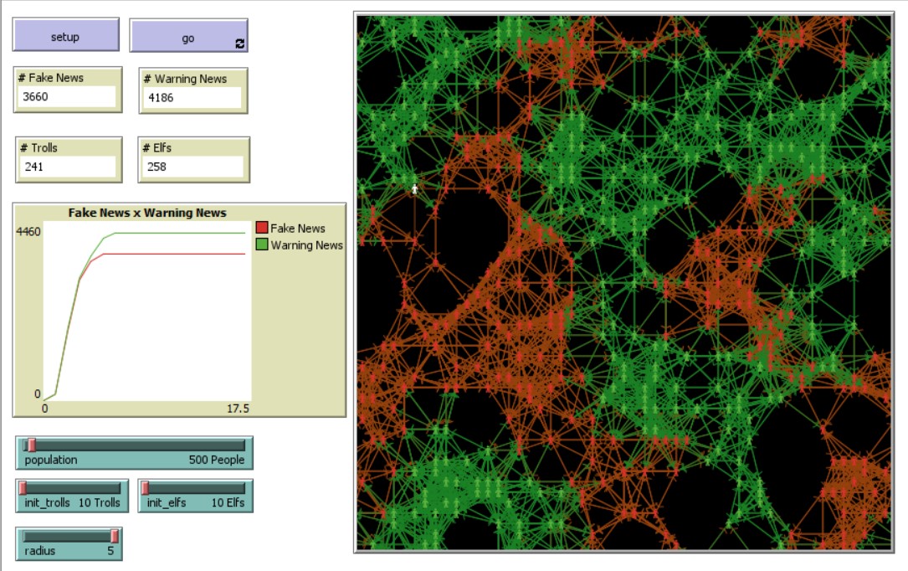The height and width of the screenshot is (571, 908).
Task: Click the plot's y-axis maximum label 4460
Action: (28, 231)
